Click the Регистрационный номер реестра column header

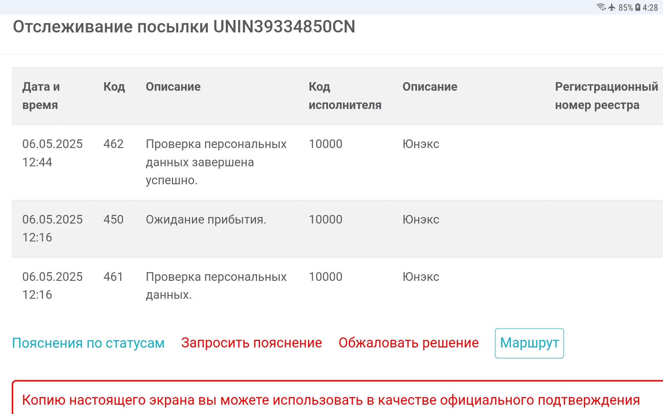pyautogui.click(x=606, y=96)
